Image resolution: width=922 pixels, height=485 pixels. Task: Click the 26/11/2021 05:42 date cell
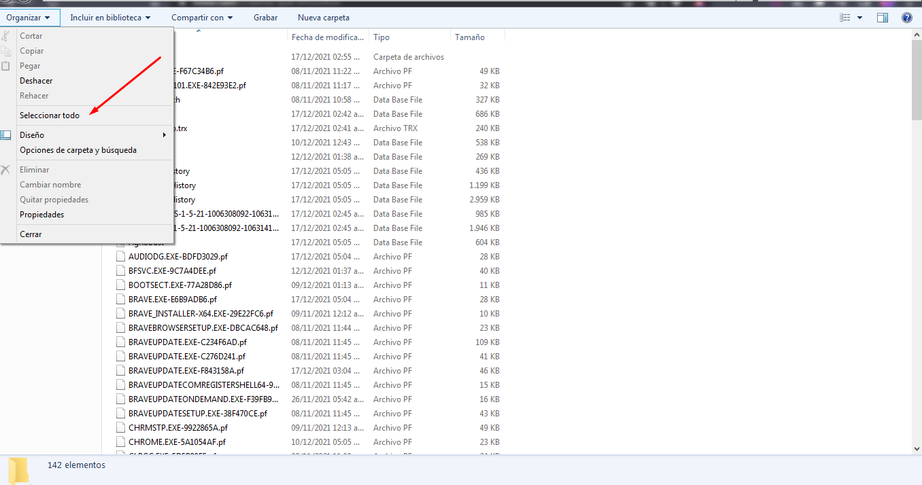pyautogui.click(x=328, y=399)
